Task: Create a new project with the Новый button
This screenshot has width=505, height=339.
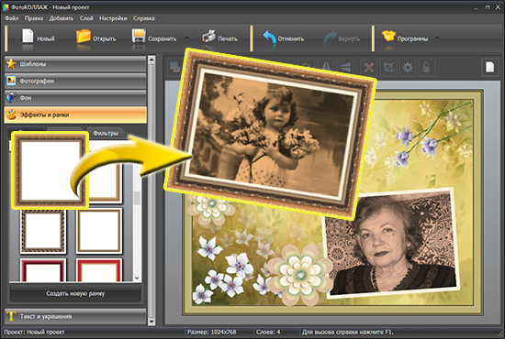Action: click(38, 38)
